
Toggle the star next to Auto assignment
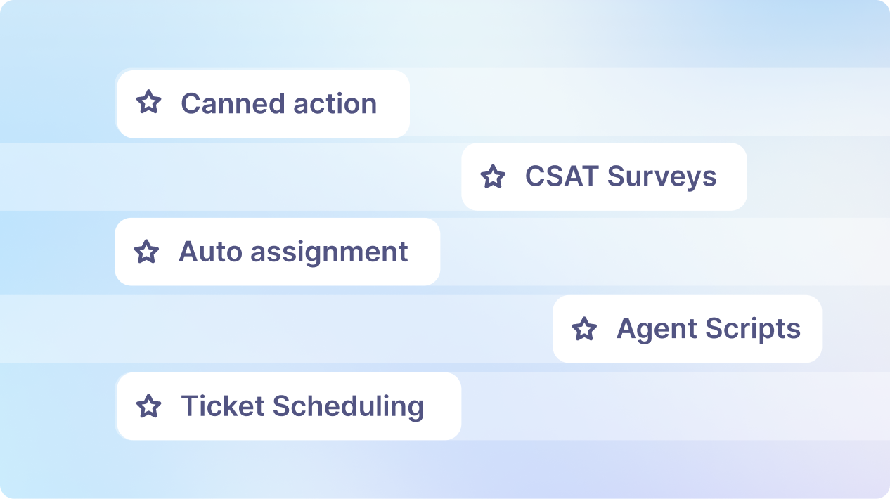point(146,252)
